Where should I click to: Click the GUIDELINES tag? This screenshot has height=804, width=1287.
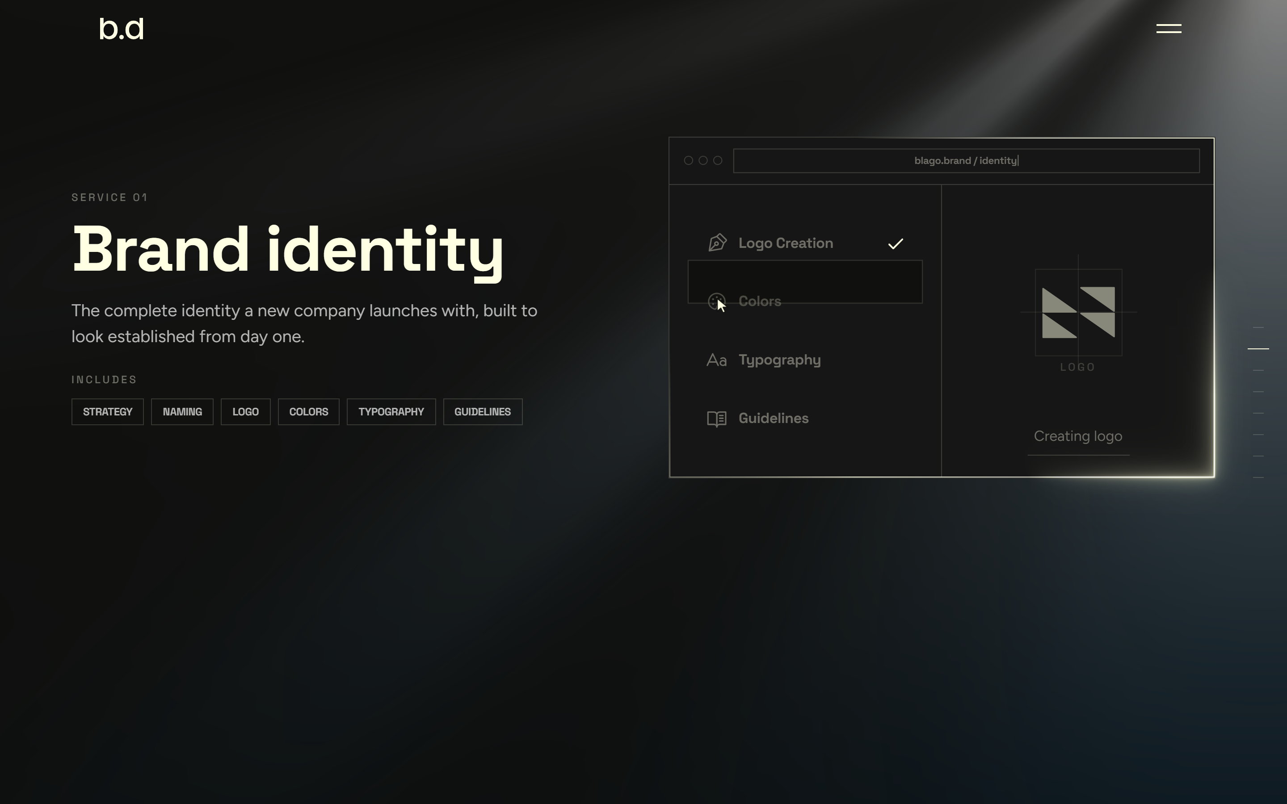pyautogui.click(x=482, y=411)
